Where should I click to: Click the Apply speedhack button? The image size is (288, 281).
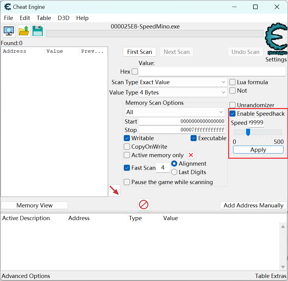258,150
